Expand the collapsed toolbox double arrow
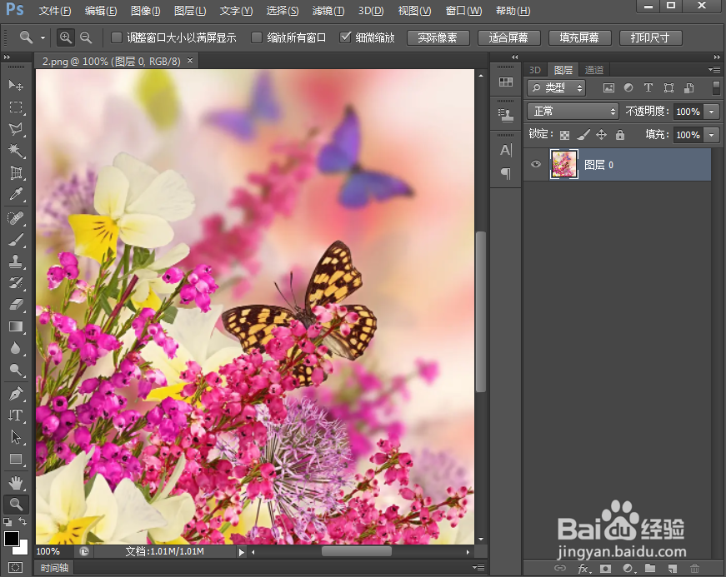The image size is (726, 577). [x=7, y=57]
